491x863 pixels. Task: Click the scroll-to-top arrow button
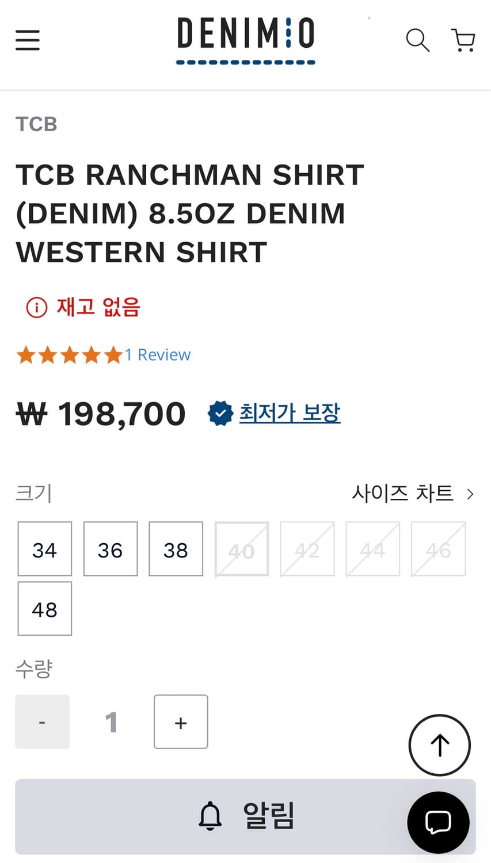pyautogui.click(x=440, y=745)
